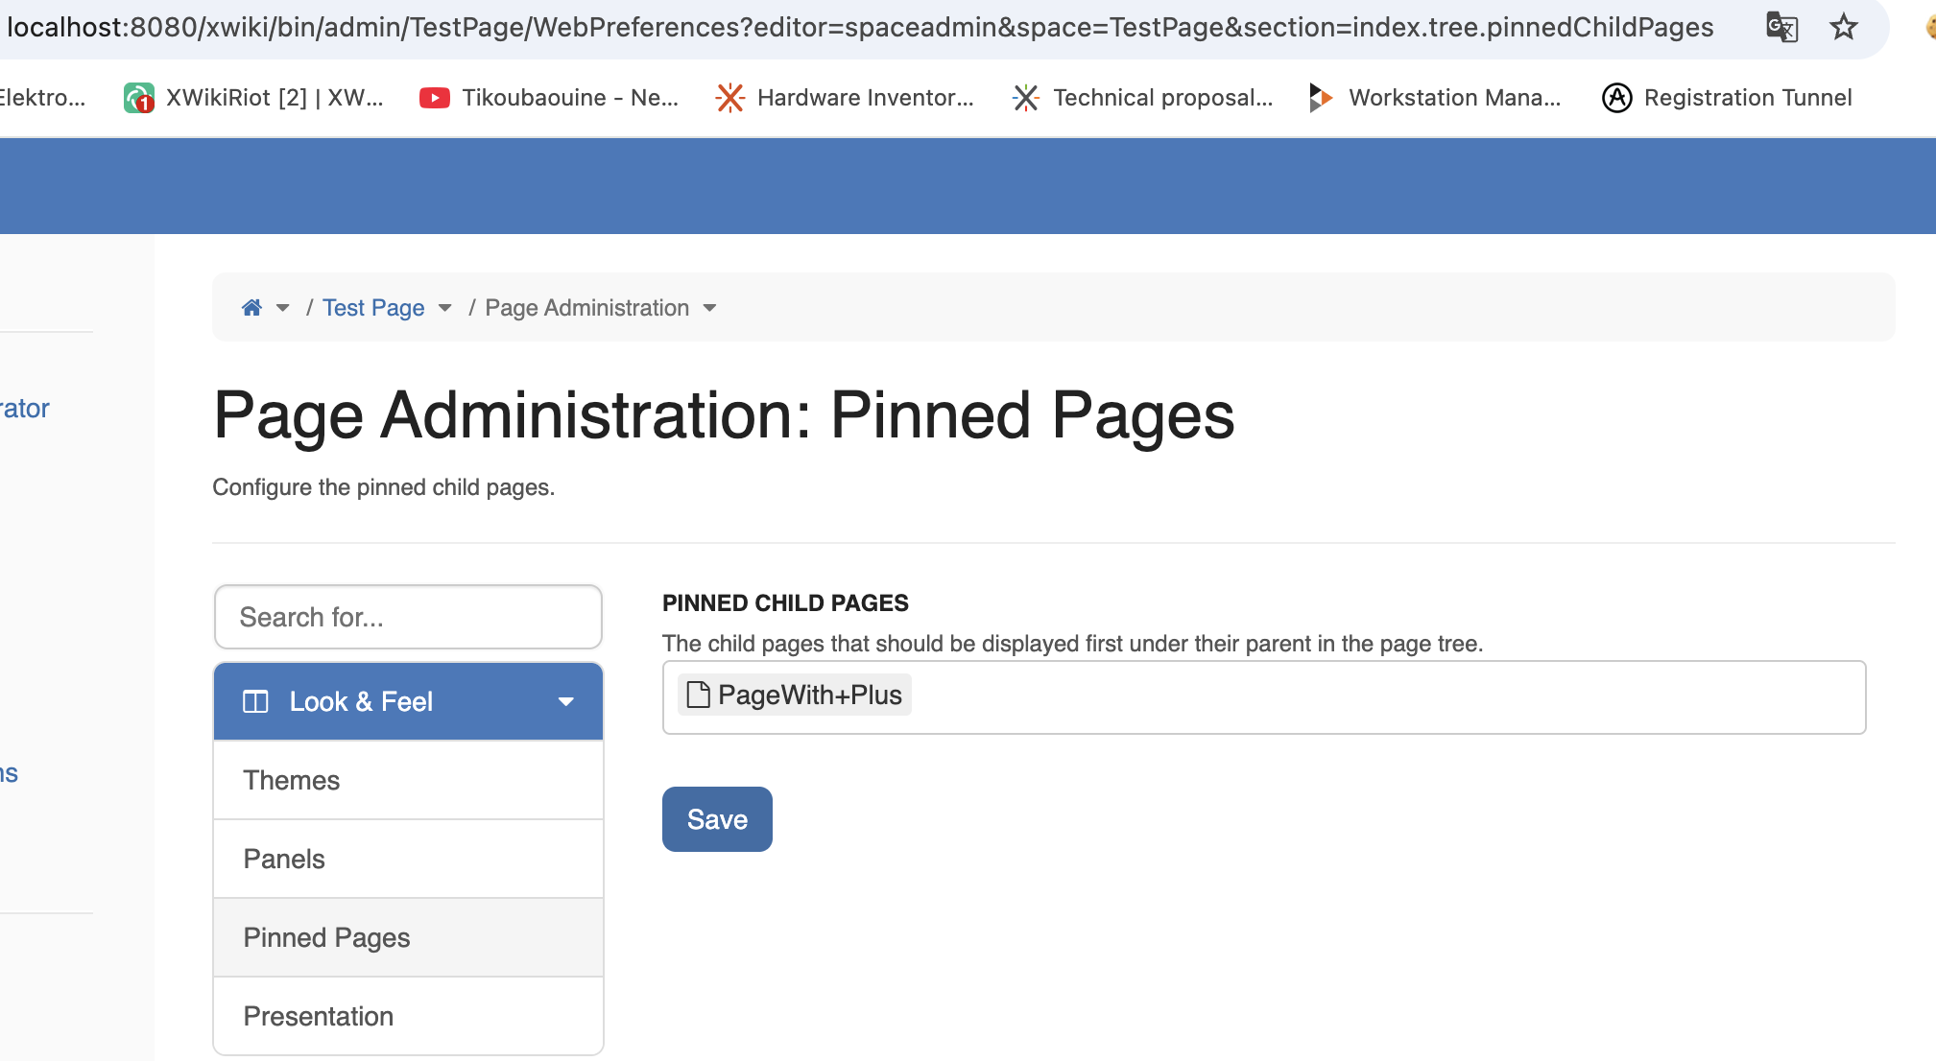Click the Look & Feel panel icon

[x=256, y=701]
